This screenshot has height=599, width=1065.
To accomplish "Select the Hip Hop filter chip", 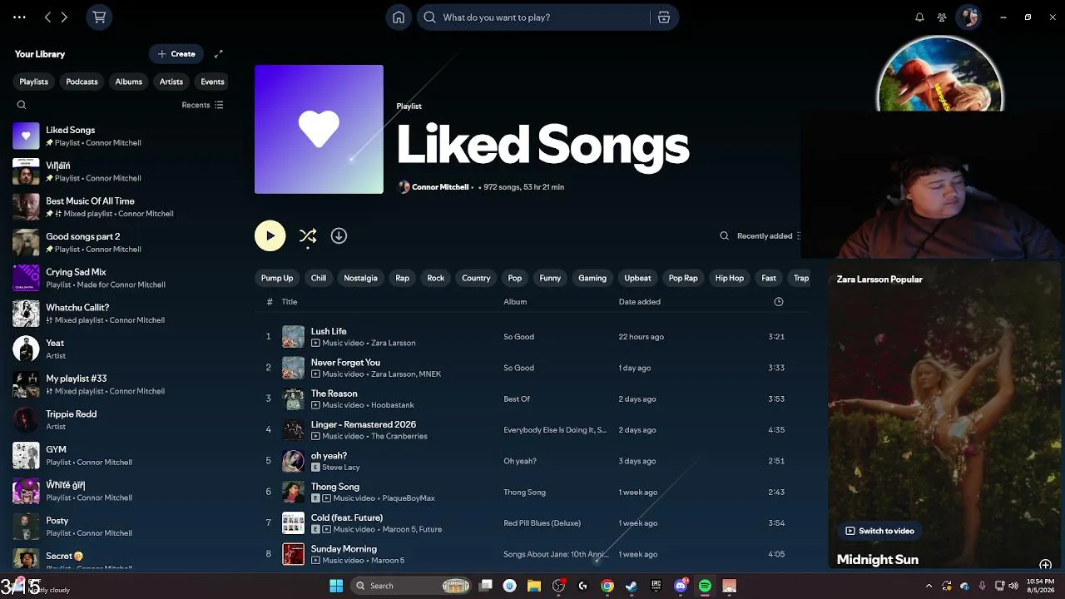I will 730,278.
